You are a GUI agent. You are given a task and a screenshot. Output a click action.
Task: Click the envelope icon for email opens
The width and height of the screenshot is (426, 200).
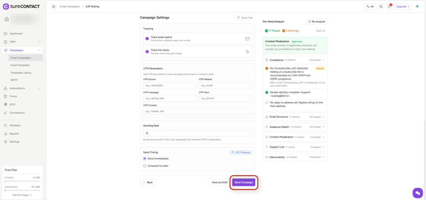[247, 39]
